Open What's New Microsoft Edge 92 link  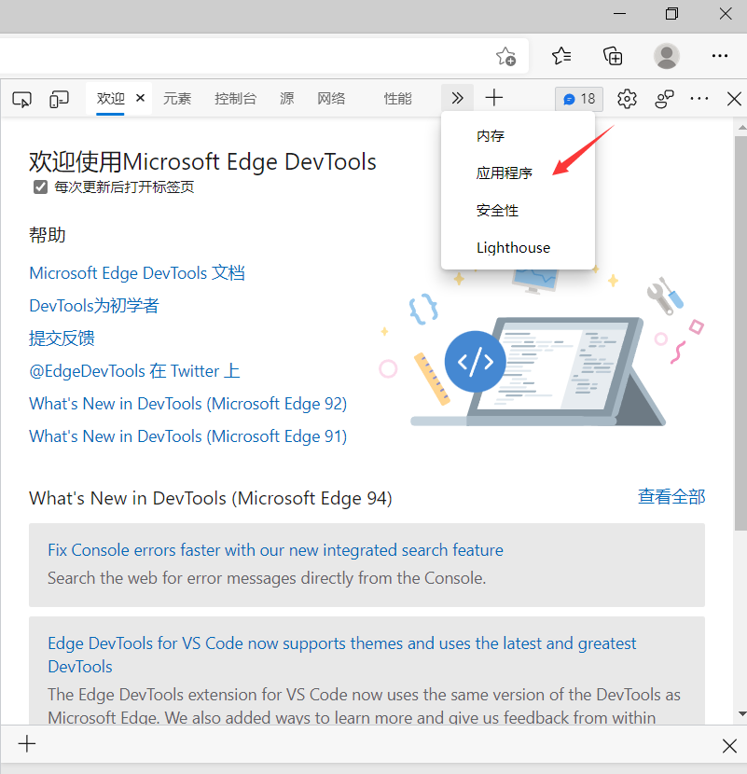pyautogui.click(x=188, y=404)
